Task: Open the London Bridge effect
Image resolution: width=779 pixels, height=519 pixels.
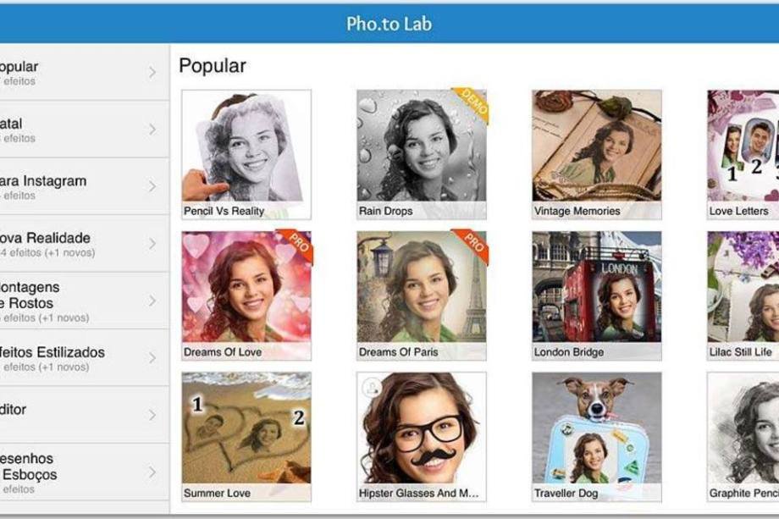Action: click(597, 295)
